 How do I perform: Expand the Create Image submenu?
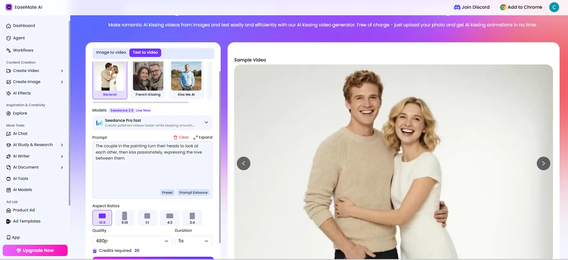62,82
